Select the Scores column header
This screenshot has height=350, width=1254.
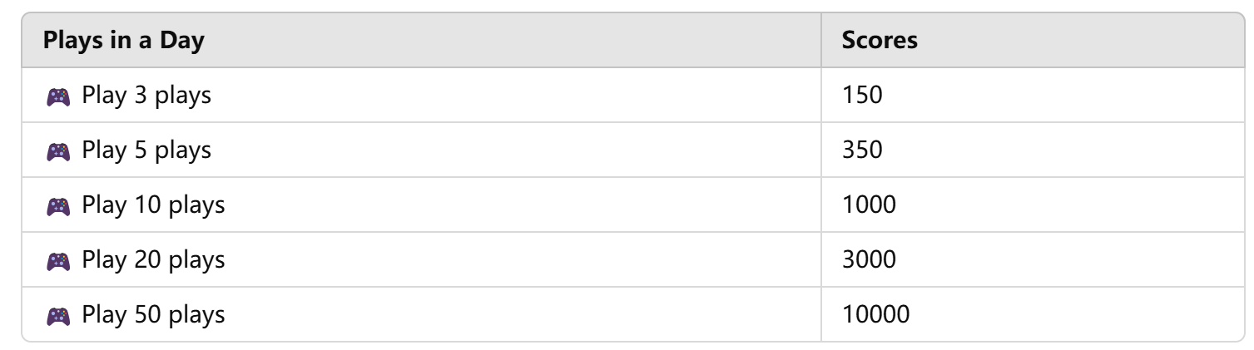pos(880,41)
